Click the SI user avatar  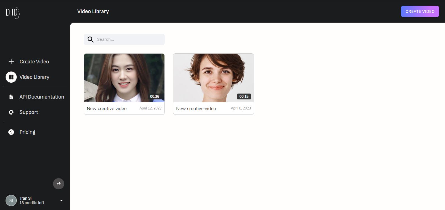[11, 201]
